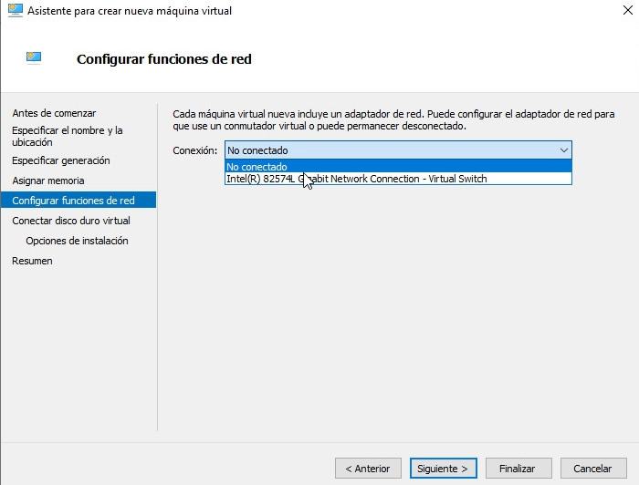Open the Especificar el nombre y la ubicación step

[x=67, y=137]
